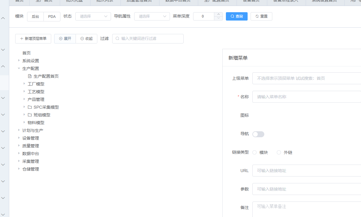Viewport: 361px width, 217px height.
Task: Click the 过滤 keyword filter input
Action: pos(148,39)
